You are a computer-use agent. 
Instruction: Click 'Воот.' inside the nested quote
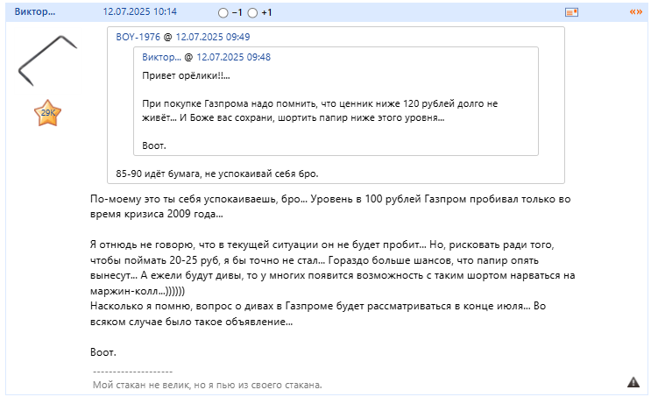pyautogui.click(x=154, y=145)
